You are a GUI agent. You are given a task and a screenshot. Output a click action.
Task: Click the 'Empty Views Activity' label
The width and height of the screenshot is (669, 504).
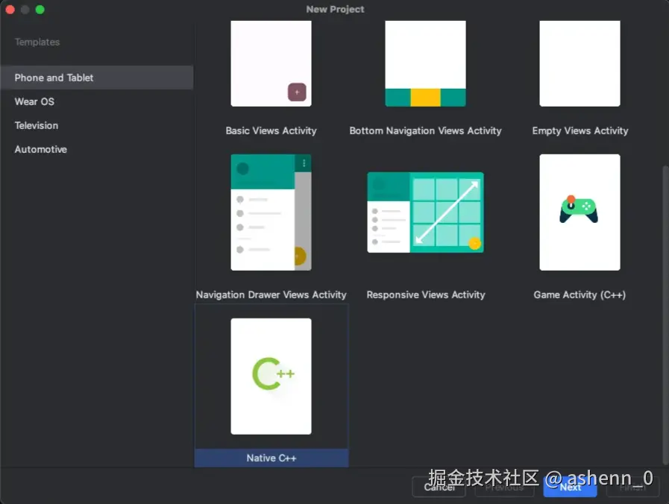click(580, 130)
